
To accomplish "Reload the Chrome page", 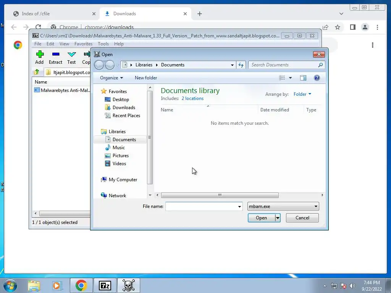I will 38,27.
